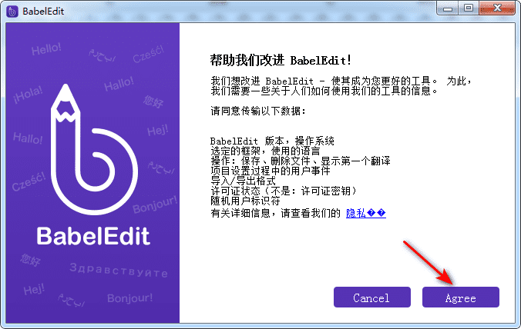Click the line '导入/导出格式'
Viewport: 521px width, 329px height.
244,181
